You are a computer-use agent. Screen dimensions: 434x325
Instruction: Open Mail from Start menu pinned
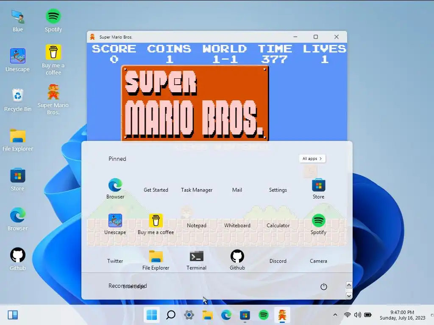(x=237, y=190)
